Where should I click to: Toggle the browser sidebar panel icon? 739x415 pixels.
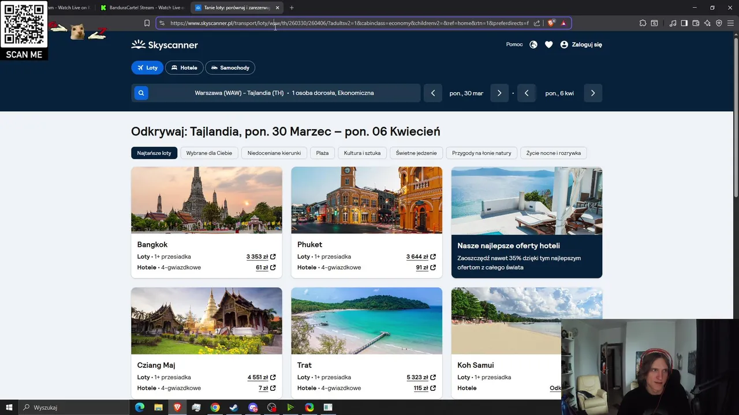[x=684, y=23]
